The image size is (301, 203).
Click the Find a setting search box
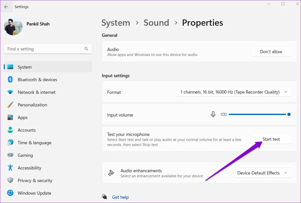[x=44, y=49]
